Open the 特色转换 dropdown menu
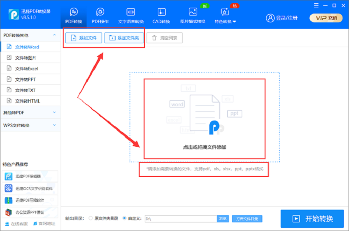This screenshot has width=349, height=231. coord(225,16)
